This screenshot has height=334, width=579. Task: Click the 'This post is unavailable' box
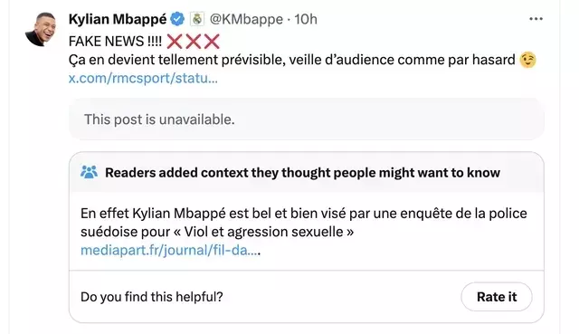[x=307, y=119]
